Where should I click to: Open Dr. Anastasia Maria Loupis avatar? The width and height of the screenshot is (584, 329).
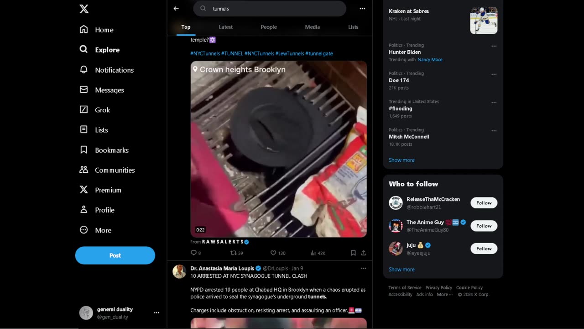click(x=179, y=271)
